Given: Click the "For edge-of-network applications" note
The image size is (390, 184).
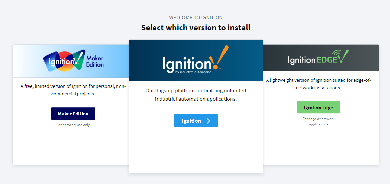Looking at the screenshot, I should pos(318,121).
